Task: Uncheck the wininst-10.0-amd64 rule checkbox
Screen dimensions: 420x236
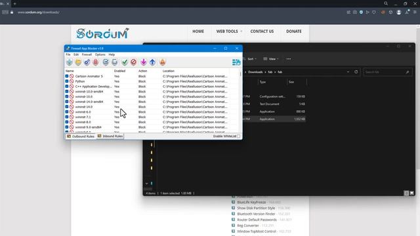Action: click(67, 92)
